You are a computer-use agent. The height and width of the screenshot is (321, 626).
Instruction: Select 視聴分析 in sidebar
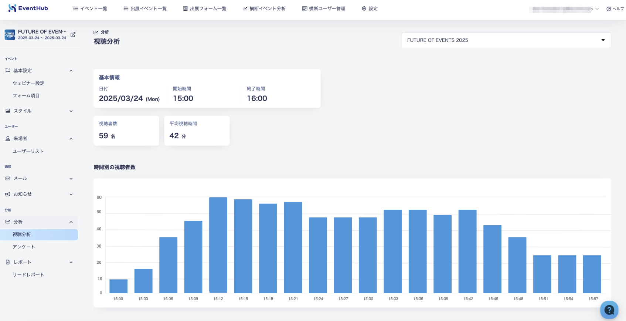point(39,234)
